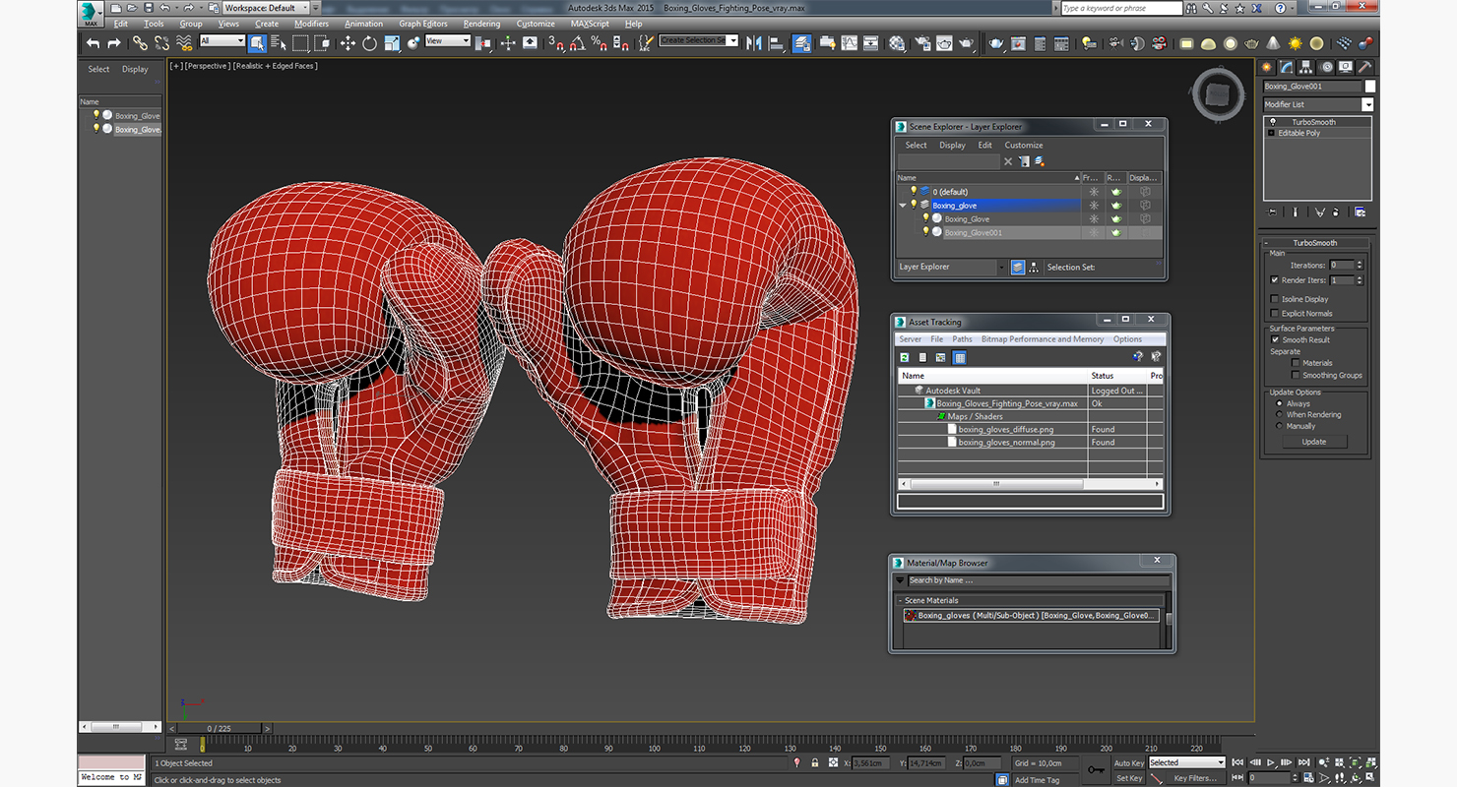Open the All selection filter dropdown

222,40
